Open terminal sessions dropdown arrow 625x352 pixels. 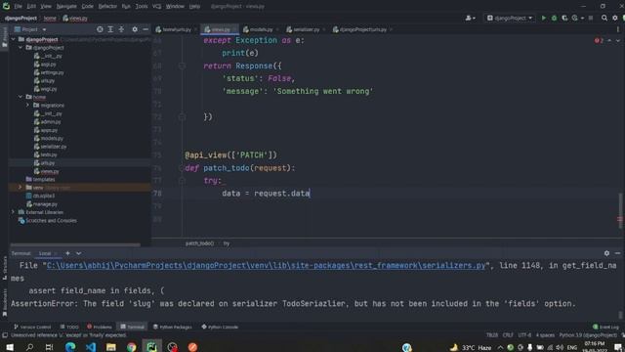(78, 253)
